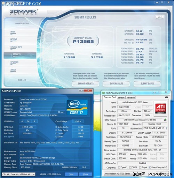
Task: Select the RESULTS sidebar item
Action: coord(20,55)
